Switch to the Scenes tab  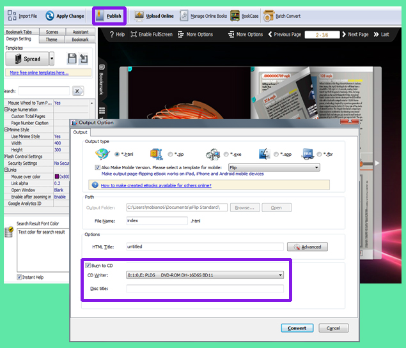tap(52, 32)
